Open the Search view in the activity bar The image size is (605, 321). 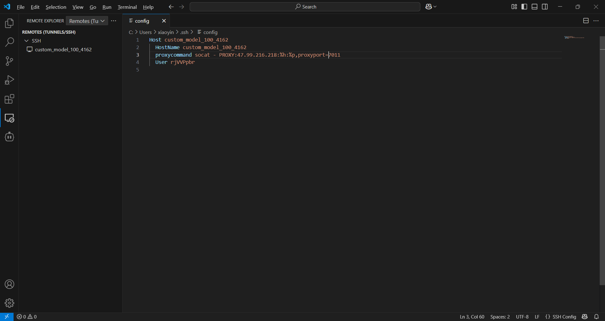coord(9,42)
